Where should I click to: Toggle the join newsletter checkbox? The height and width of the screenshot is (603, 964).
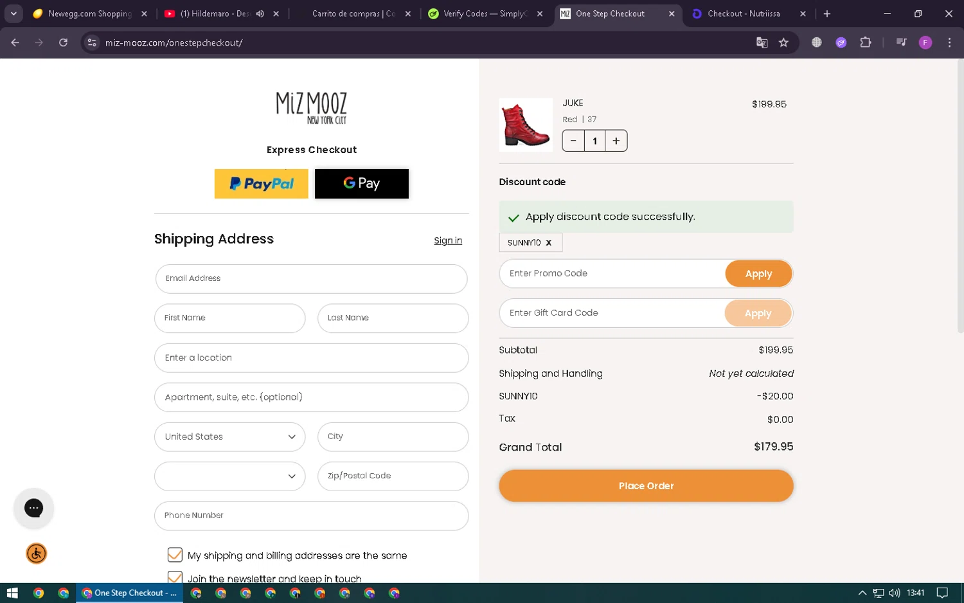(x=175, y=577)
